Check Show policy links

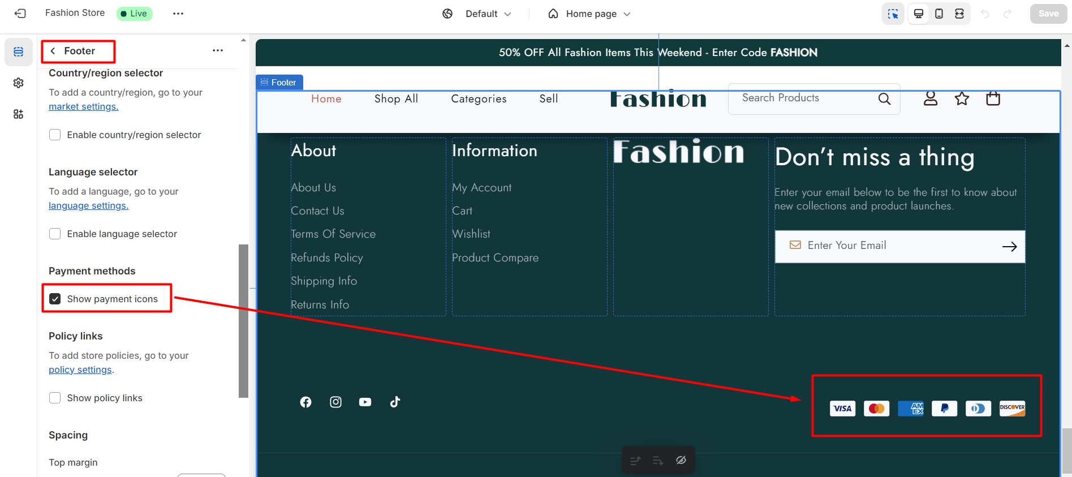tap(55, 398)
